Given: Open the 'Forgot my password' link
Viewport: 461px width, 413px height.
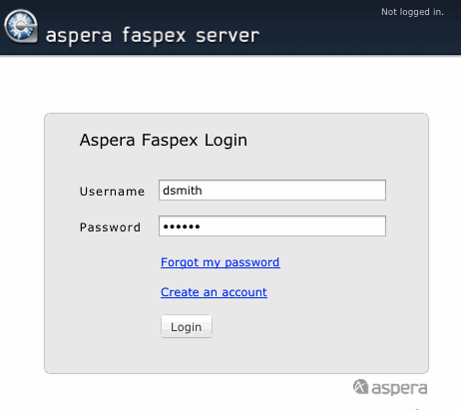Looking at the screenshot, I should tap(221, 262).
